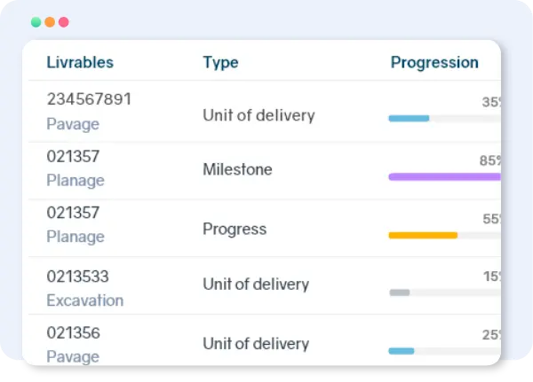The height and width of the screenshot is (382, 533).
Task: Click the yellow 55% progress bar
Action: [x=423, y=235]
